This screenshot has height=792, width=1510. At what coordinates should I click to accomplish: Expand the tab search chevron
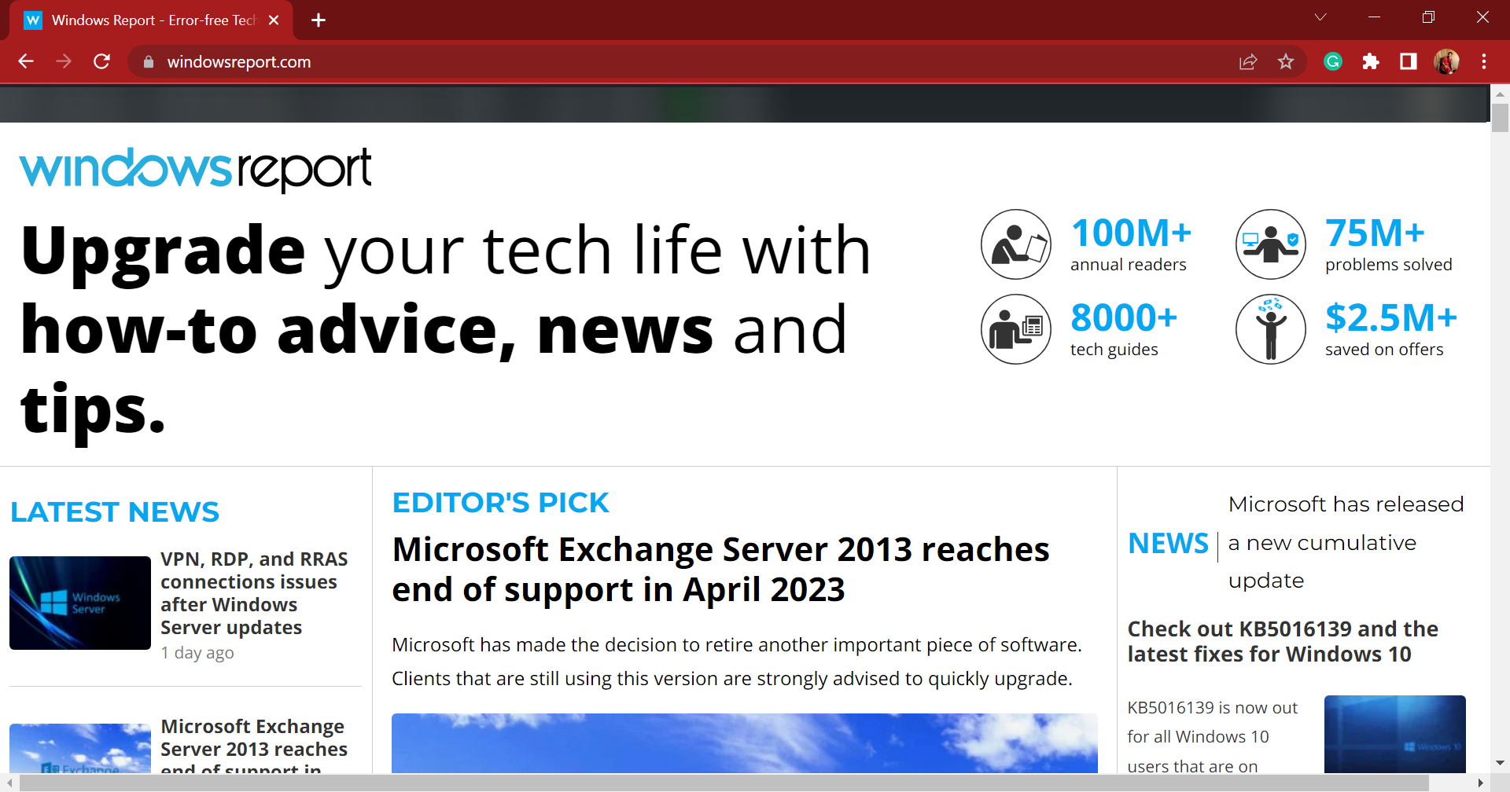1320,17
